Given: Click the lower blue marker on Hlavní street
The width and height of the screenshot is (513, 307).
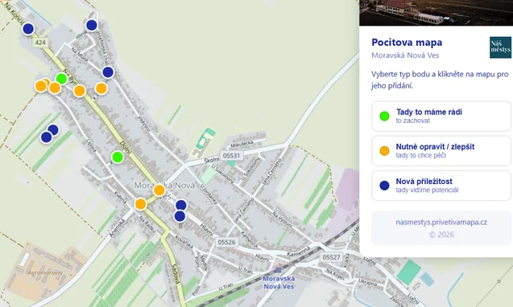Looking at the screenshot, I should [x=180, y=216].
